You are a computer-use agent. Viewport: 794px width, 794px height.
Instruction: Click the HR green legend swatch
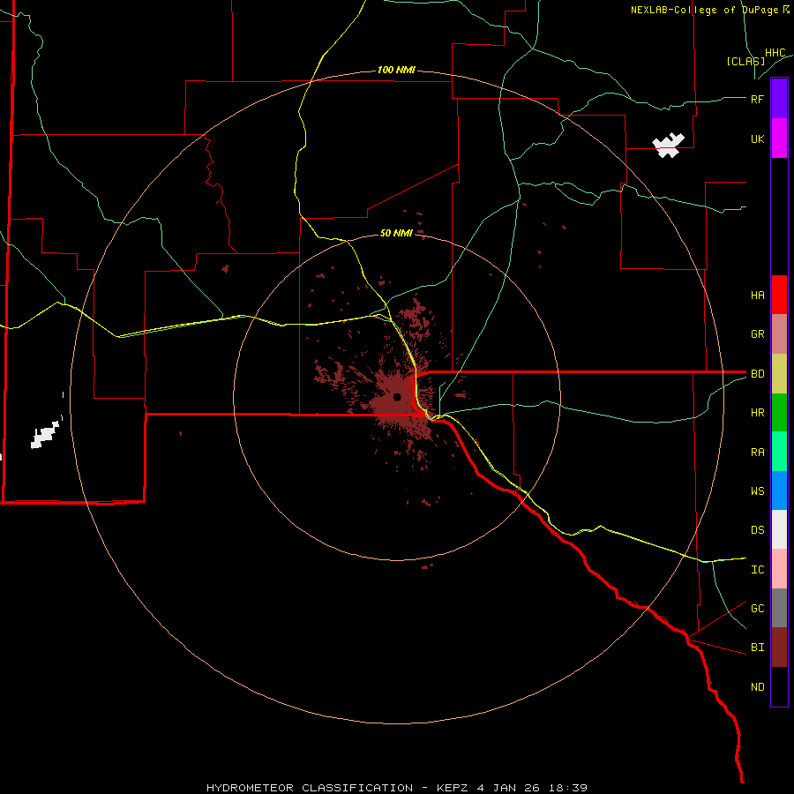[779, 413]
